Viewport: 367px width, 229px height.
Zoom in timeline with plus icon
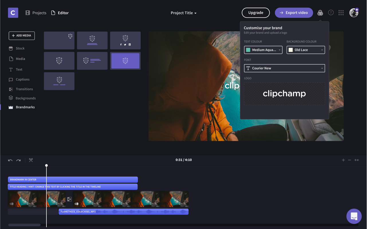click(343, 160)
